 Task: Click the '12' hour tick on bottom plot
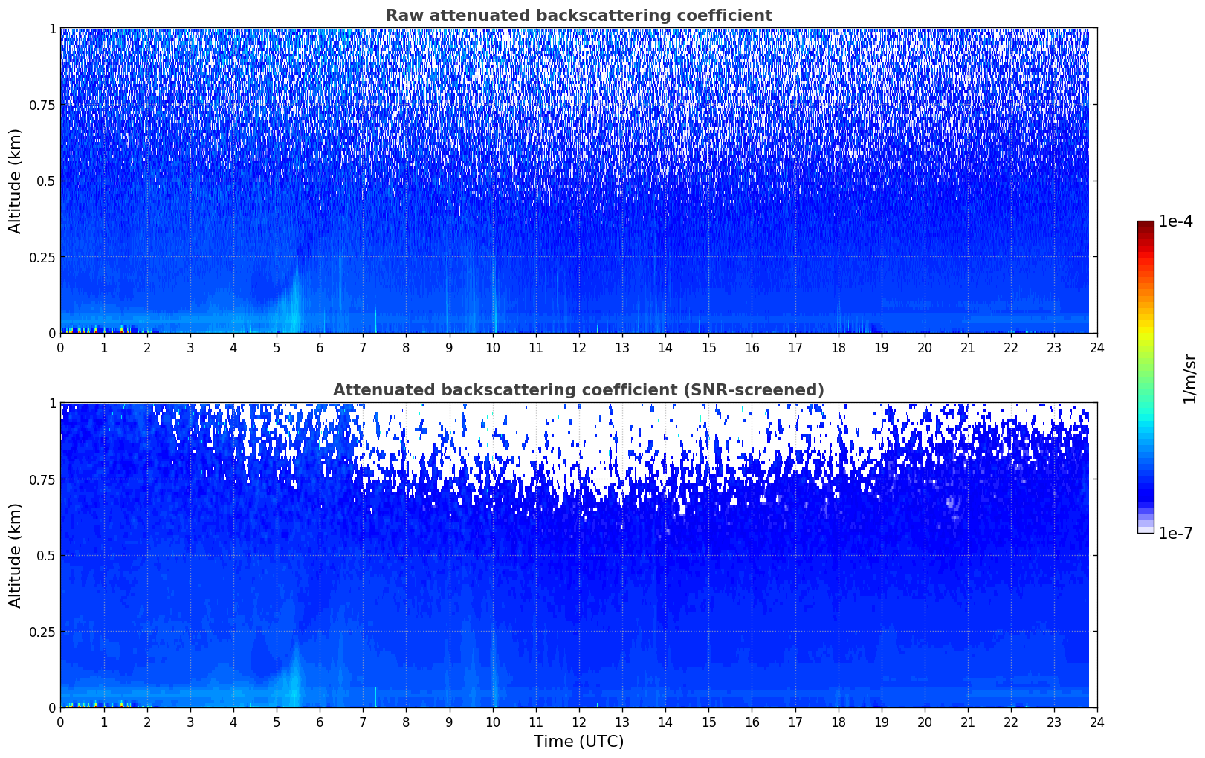pos(578,722)
